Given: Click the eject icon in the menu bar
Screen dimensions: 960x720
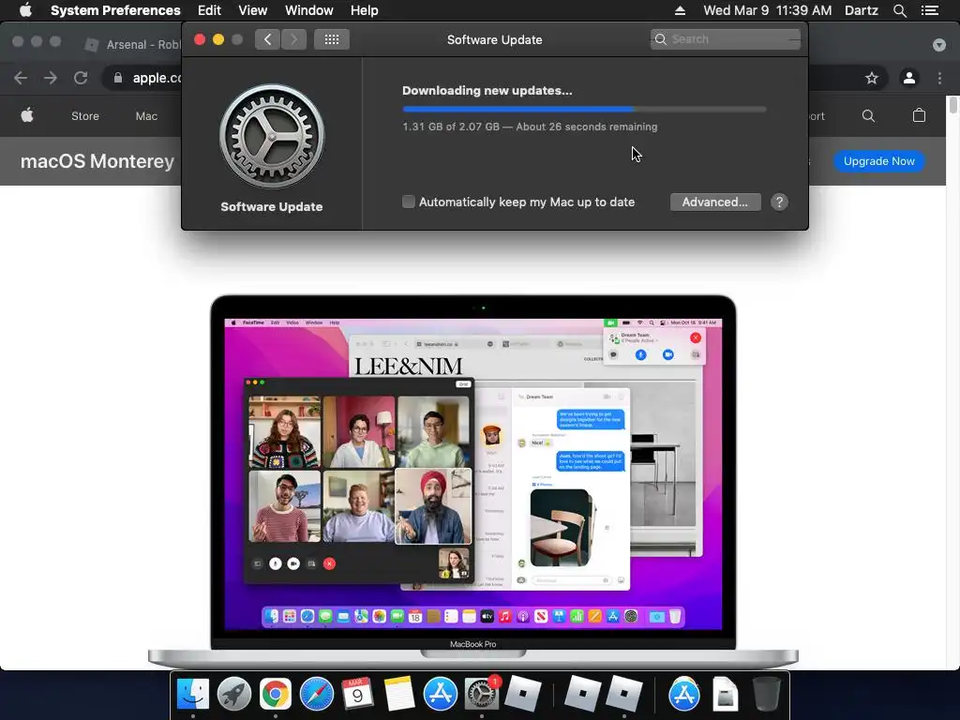Looking at the screenshot, I should coord(680,10).
